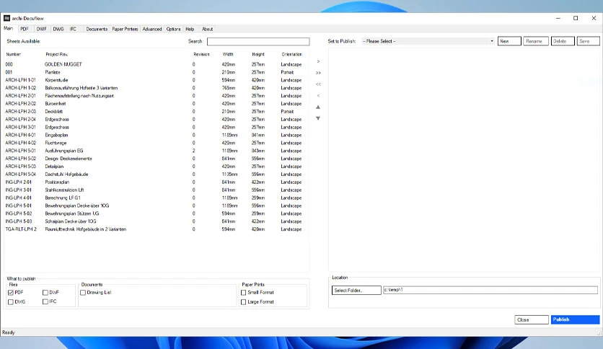Image resolution: width=603 pixels, height=349 pixels.
Task: Click the remove all sheets arrow (<<)
Action: [x=318, y=84]
